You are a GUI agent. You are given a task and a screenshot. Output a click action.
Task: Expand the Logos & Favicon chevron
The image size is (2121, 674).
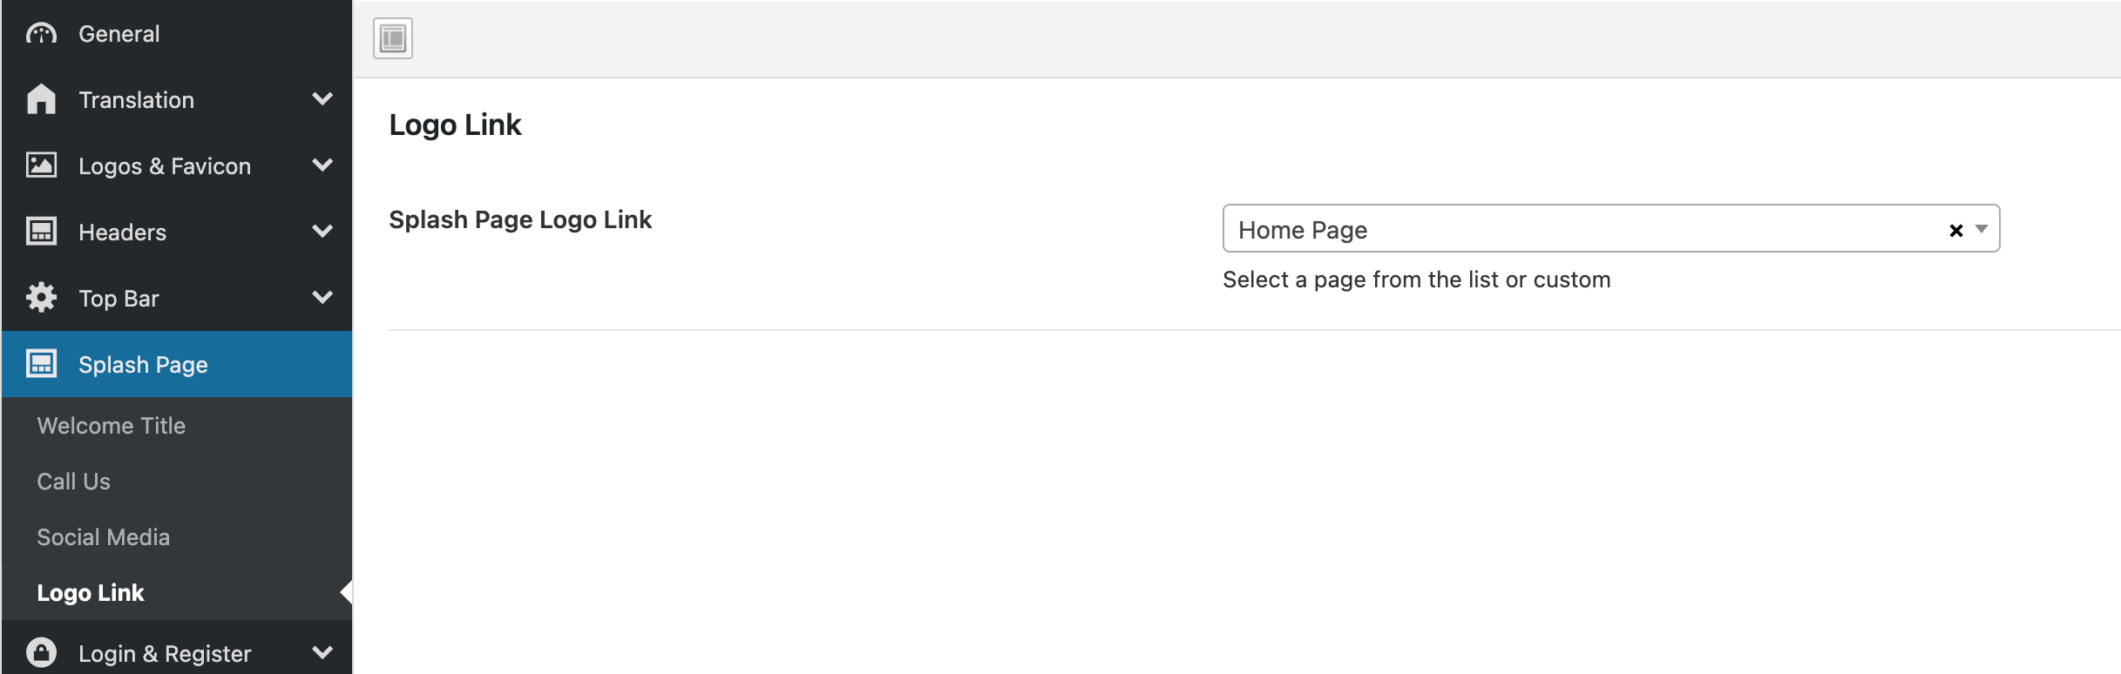[x=322, y=165]
